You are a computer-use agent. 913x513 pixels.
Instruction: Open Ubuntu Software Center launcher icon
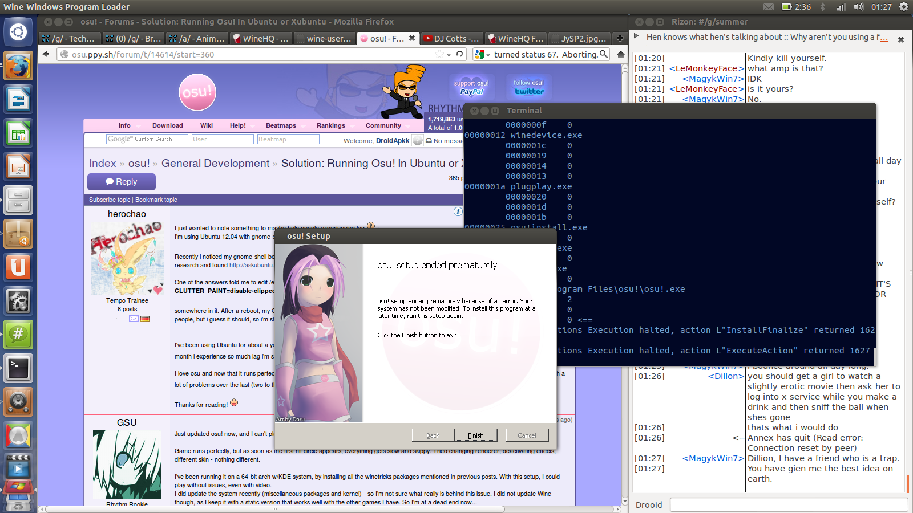click(18, 234)
